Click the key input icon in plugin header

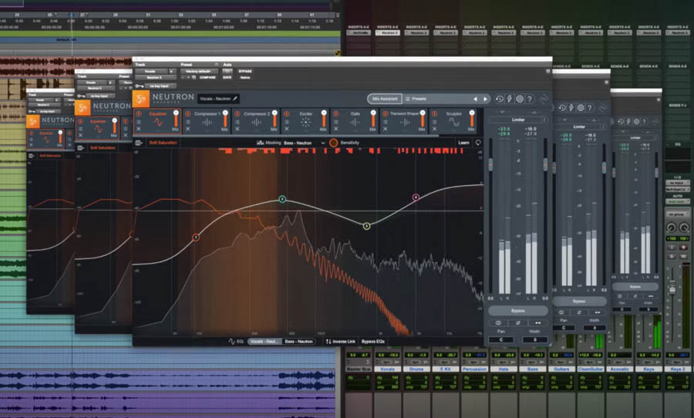pyautogui.click(x=139, y=86)
